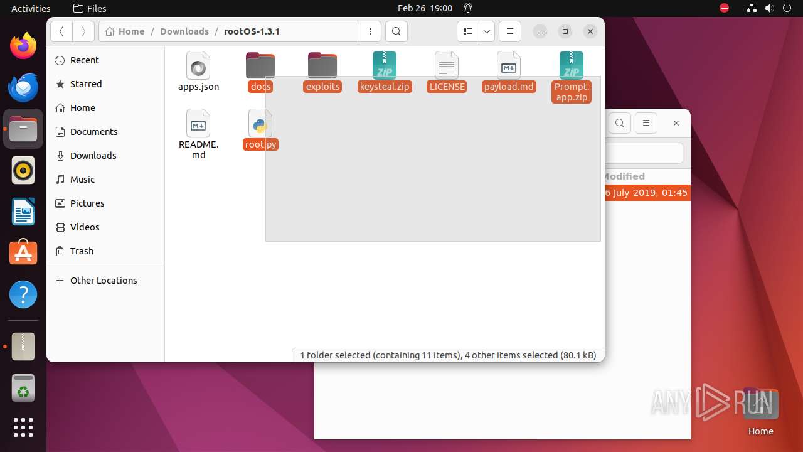Image resolution: width=803 pixels, height=452 pixels.
Task: Select the root.py Python file
Action: click(x=260, y=130)
